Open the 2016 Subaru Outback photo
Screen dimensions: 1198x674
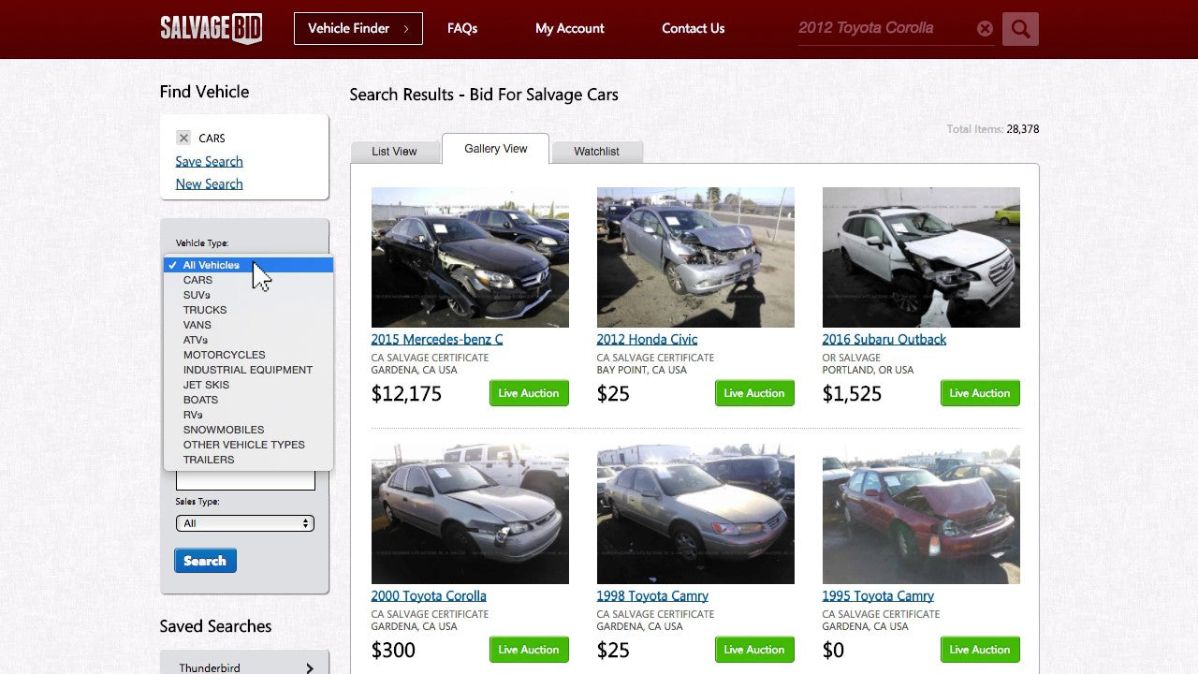click(921, 257)
